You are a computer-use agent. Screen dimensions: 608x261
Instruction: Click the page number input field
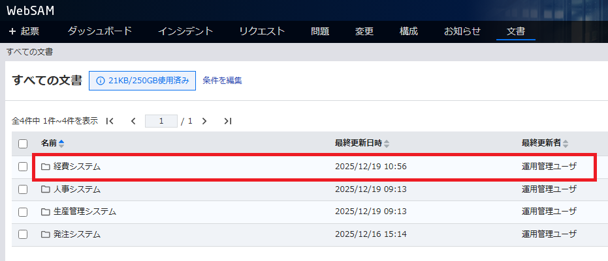tap(161, 121)
